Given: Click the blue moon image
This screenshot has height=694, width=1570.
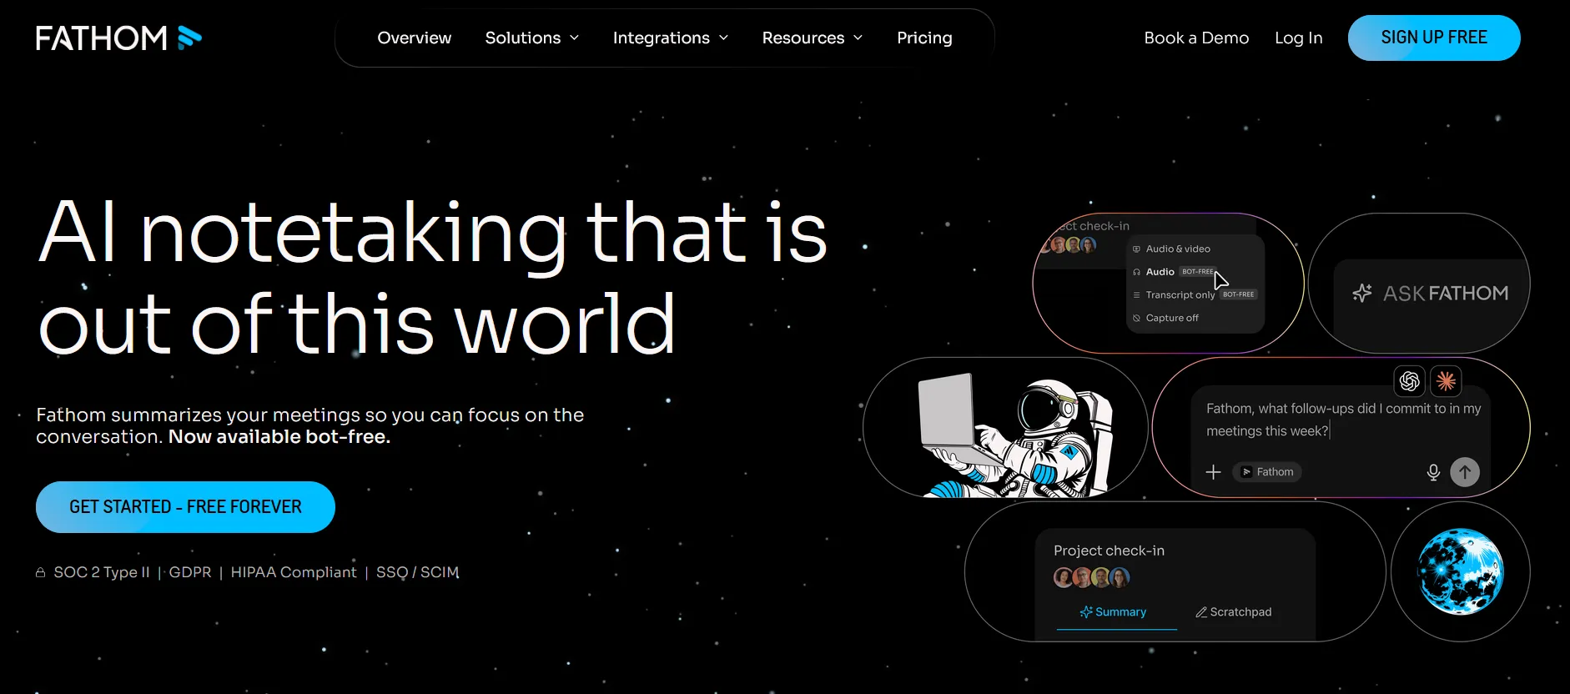Looking at the screenshot, I should 1461,572.
